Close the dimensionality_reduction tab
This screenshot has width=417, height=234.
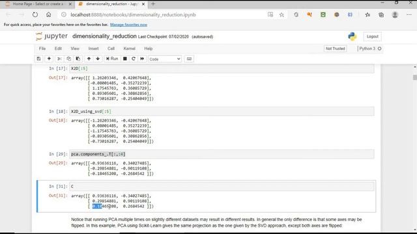click(143, 4)
